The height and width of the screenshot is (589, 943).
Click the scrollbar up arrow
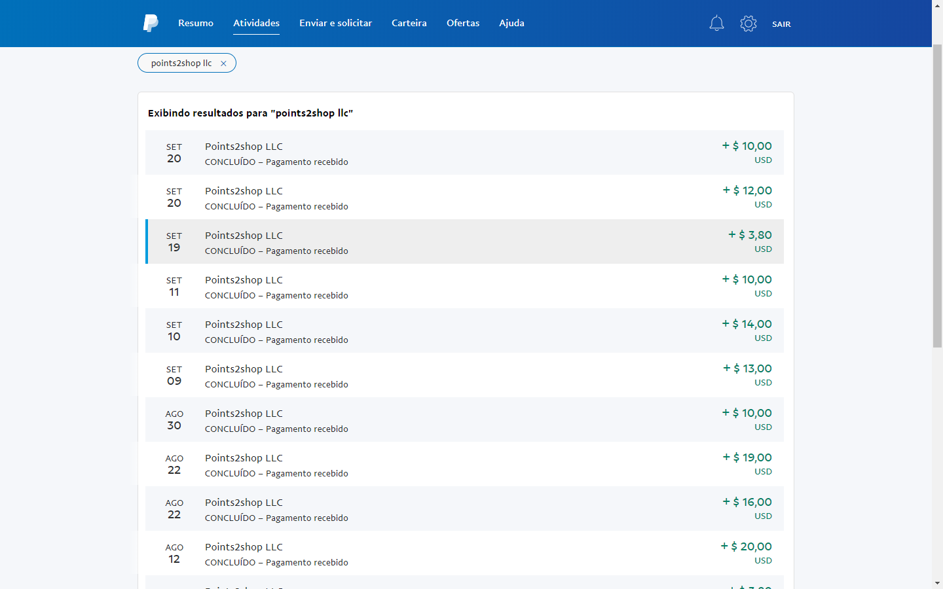coord(937,5)
